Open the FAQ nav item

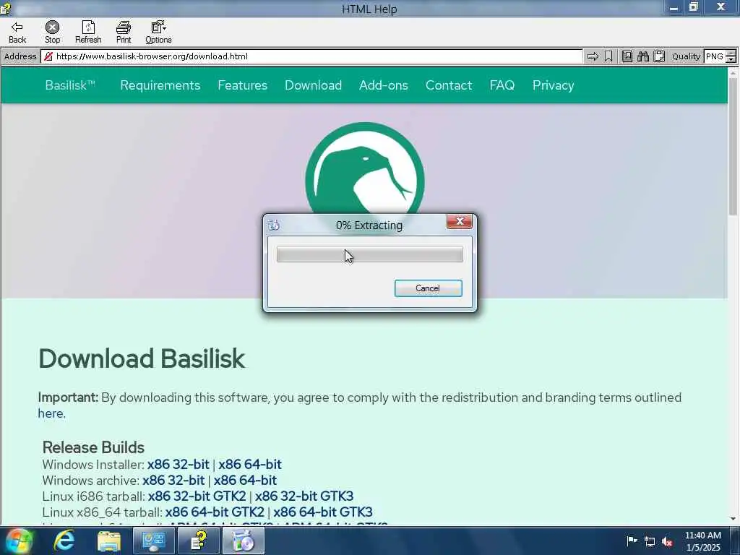pos(502,85)
